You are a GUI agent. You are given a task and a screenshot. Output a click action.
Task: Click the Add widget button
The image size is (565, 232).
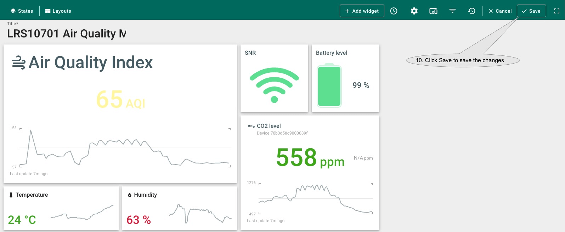click(x=362, y=11)
